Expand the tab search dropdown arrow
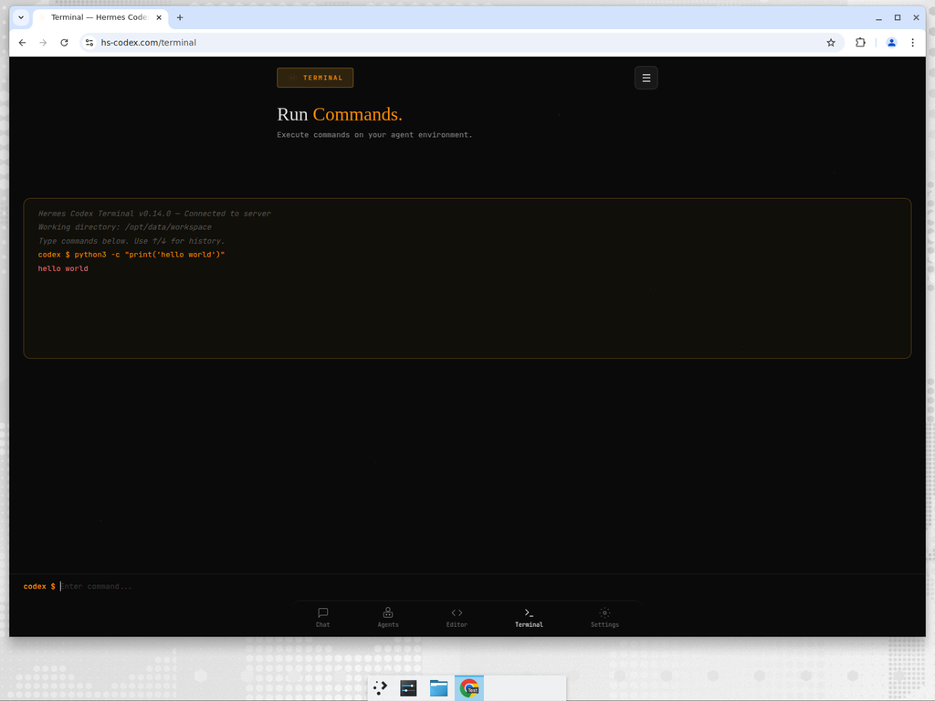Image resolution: width=935 pixels, height=701 pixels. 21,17
